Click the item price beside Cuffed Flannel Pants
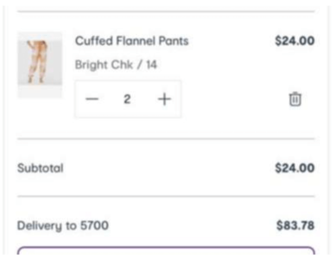 295,41
